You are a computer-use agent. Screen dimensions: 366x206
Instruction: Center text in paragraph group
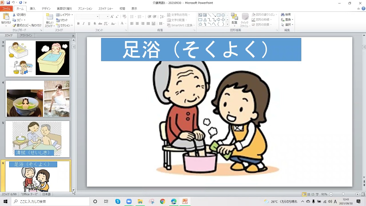coord(137,23)
